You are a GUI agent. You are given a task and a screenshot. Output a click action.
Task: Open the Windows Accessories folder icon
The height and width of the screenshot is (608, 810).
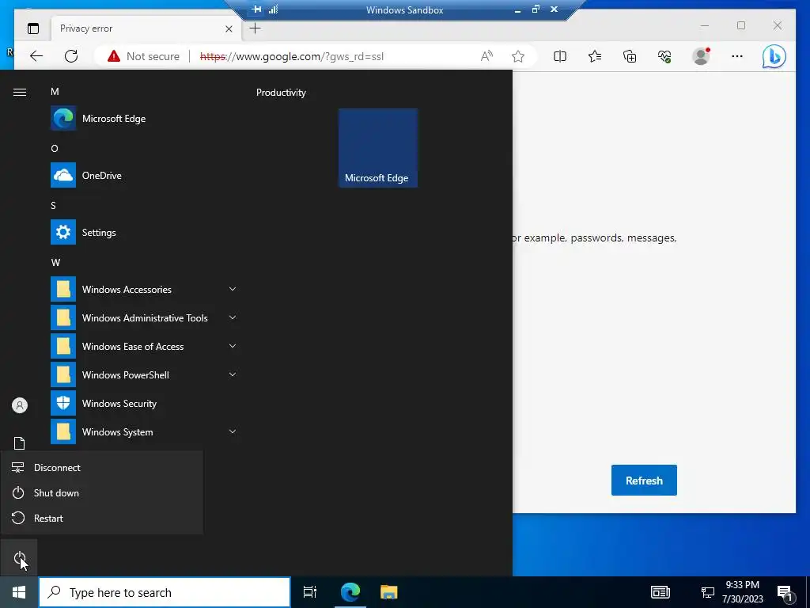pos(63,289)
